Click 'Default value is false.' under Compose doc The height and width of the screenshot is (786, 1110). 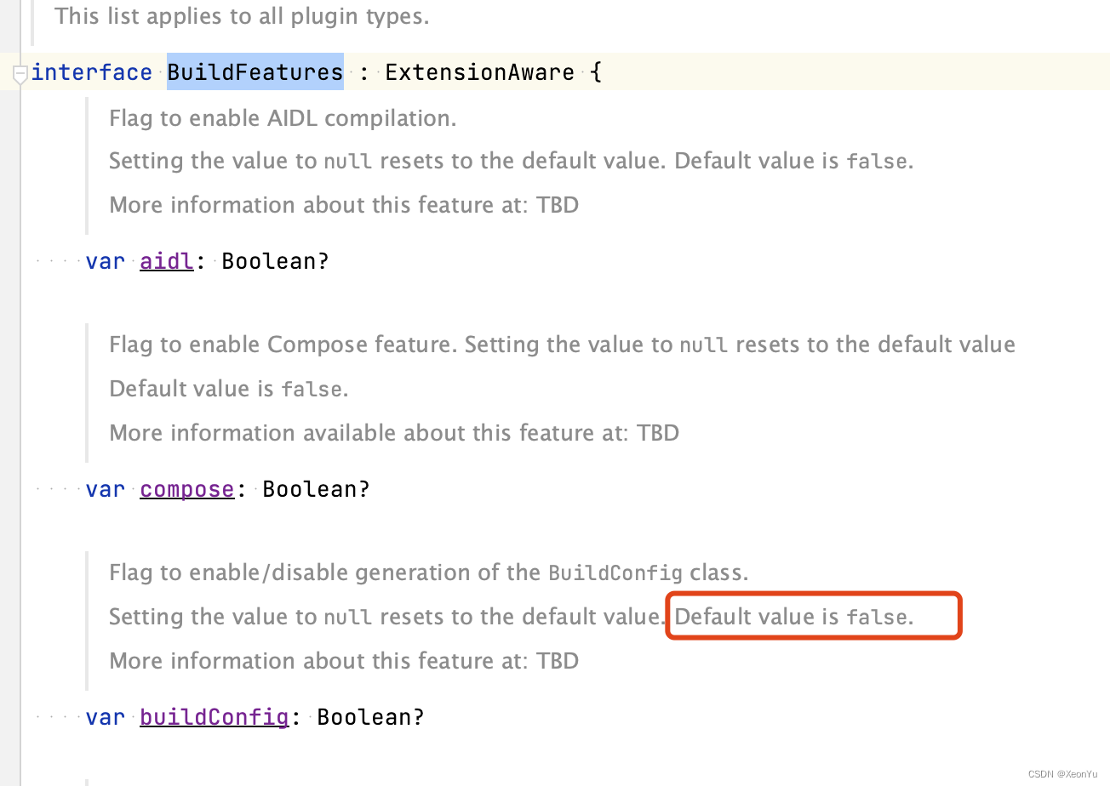pyautogui.click(x=229, y=389)
